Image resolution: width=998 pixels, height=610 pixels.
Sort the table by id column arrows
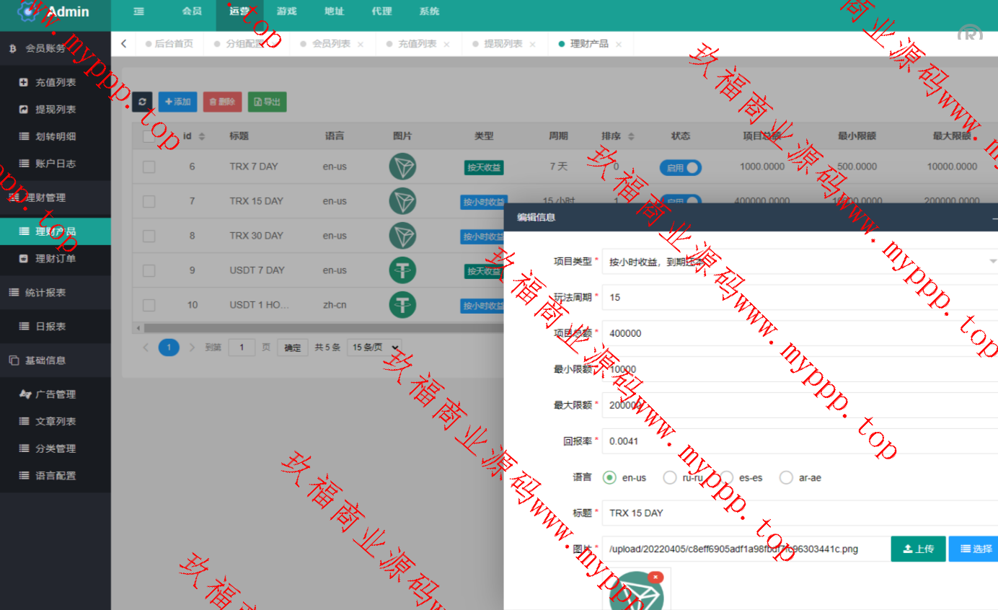coord(202,136)
